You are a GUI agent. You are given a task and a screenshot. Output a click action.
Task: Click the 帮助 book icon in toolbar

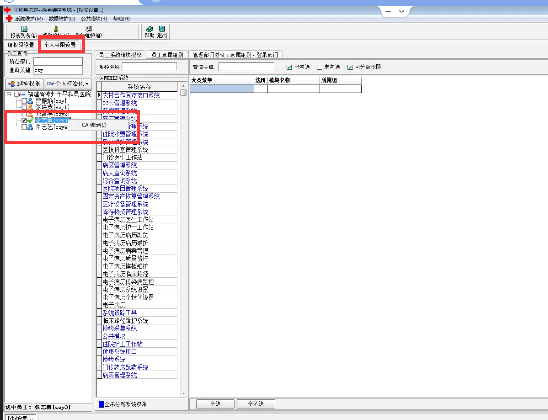pyautogui.click(x=149, y=29)
